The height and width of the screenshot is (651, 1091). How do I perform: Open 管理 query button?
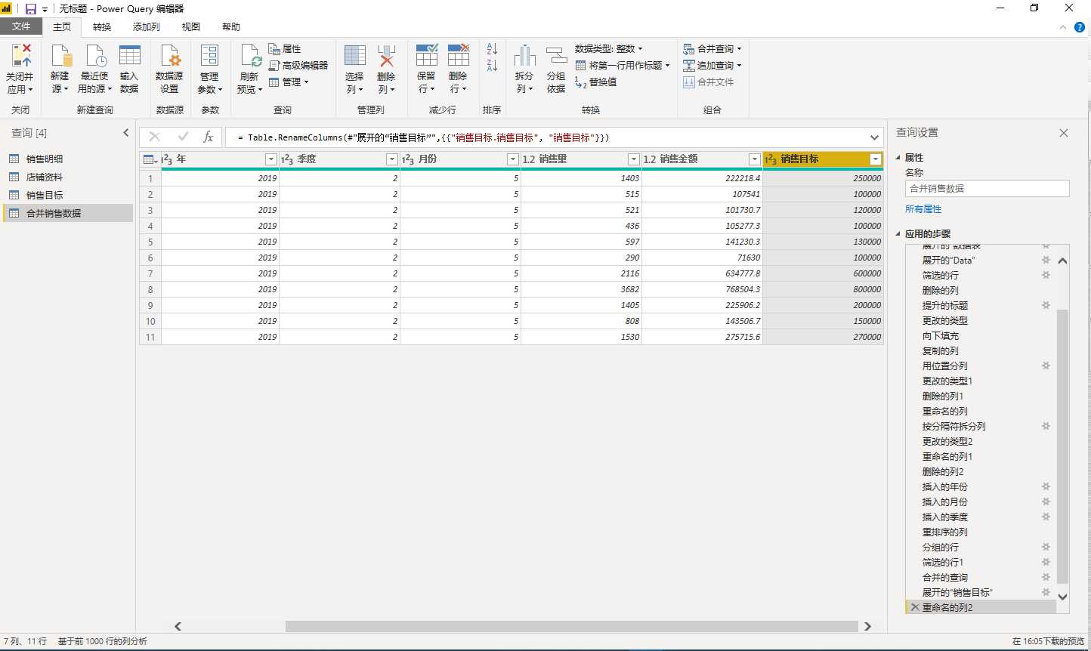pyautogui.click(x=289, y=82)
